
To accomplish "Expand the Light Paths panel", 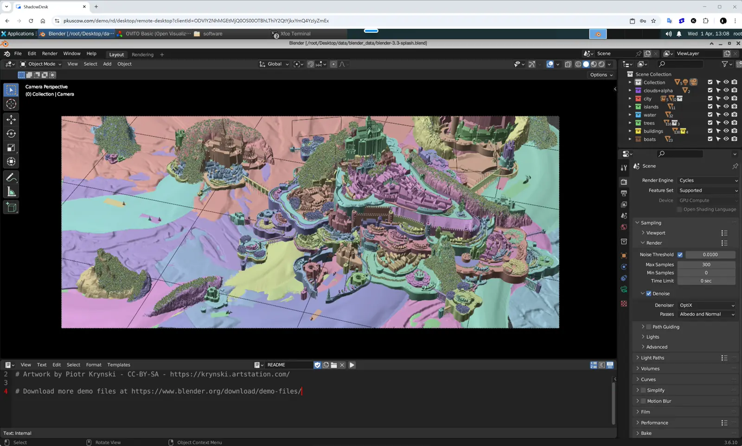I will pos(652,358).
